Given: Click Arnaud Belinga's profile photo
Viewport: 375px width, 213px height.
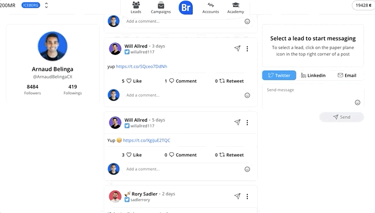Looking at the screenshot, I should pos(53,46).
